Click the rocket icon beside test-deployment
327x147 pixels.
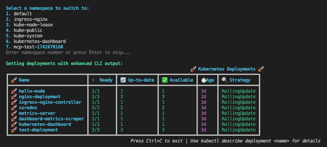[x=14, y=130]
